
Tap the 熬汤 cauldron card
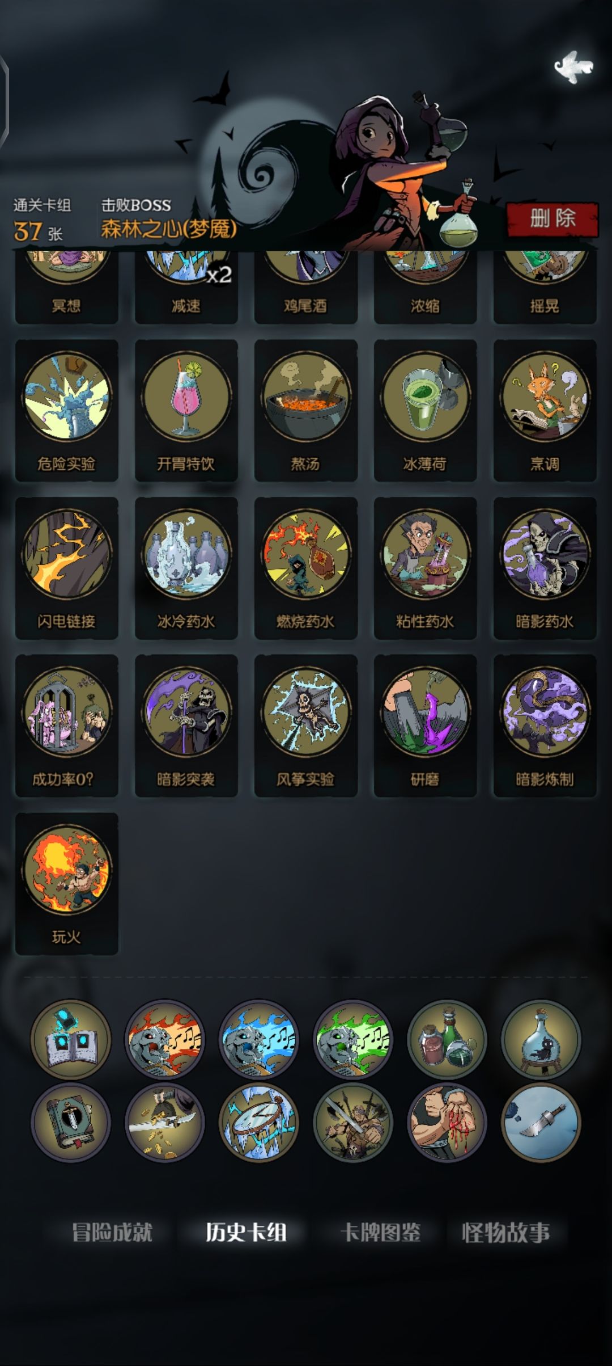pyautogui.click(x=305, y=411)
